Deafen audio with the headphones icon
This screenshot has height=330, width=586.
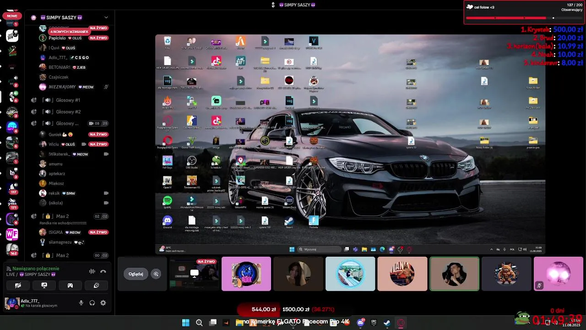click(92, 302)
